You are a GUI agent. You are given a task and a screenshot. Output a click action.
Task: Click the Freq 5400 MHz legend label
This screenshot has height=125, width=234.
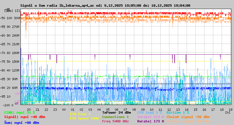click(x=115, y=121)
